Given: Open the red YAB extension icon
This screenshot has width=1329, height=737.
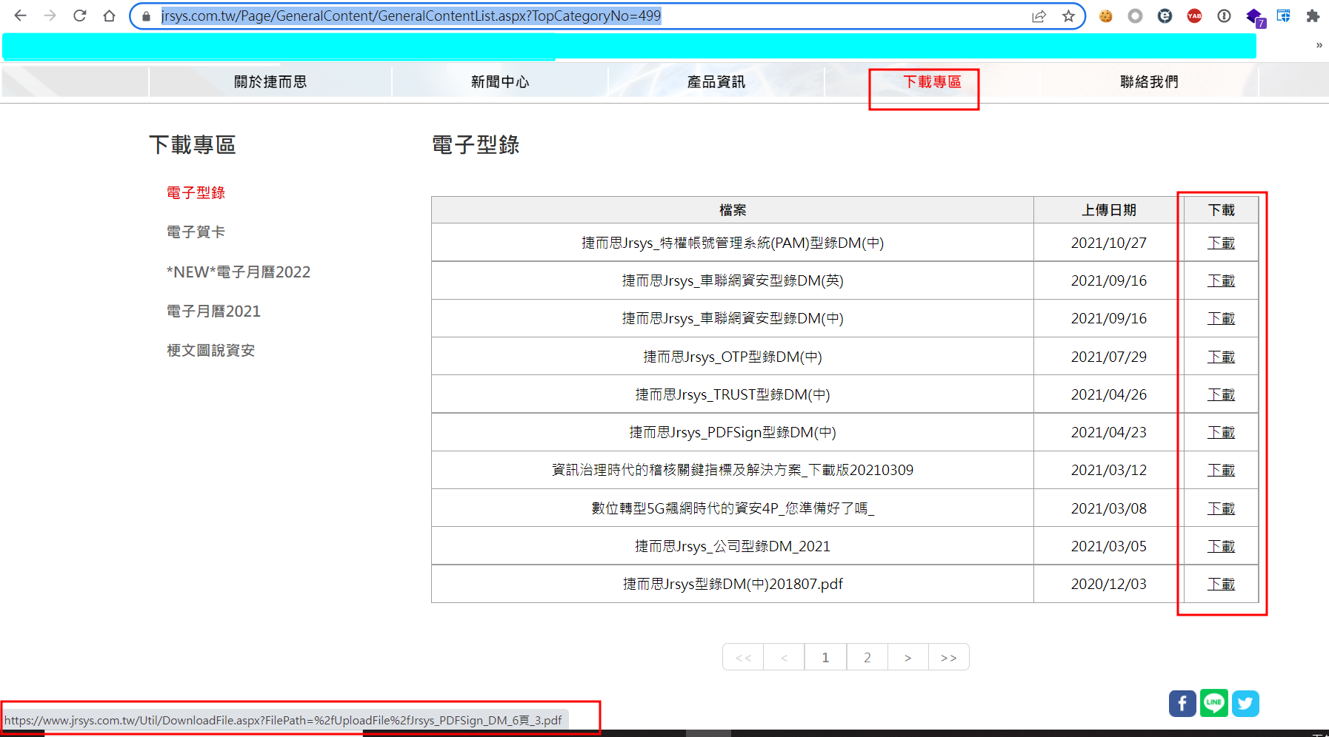Looking at the screenshot, I should click(x=1194, y=16).
